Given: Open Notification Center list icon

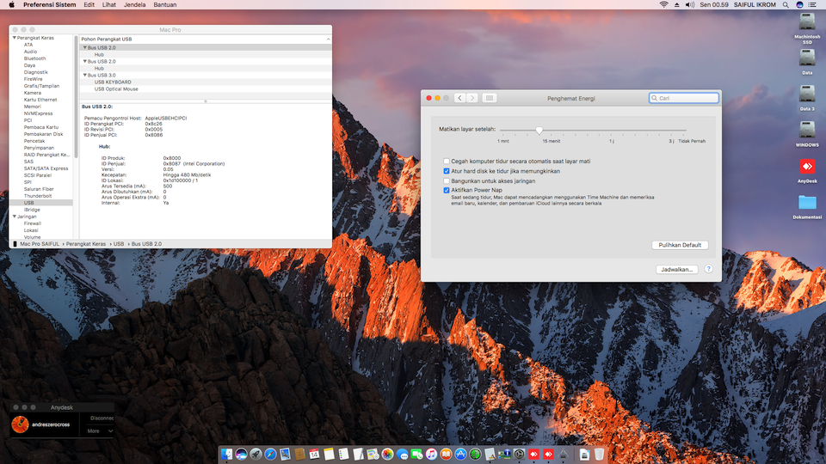Looking at the screenshot, I should pos(812,5).
